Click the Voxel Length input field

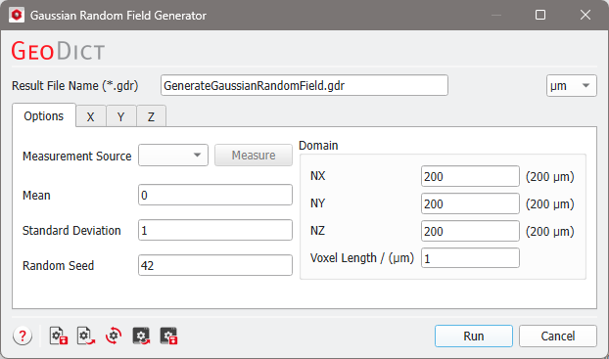470,258
